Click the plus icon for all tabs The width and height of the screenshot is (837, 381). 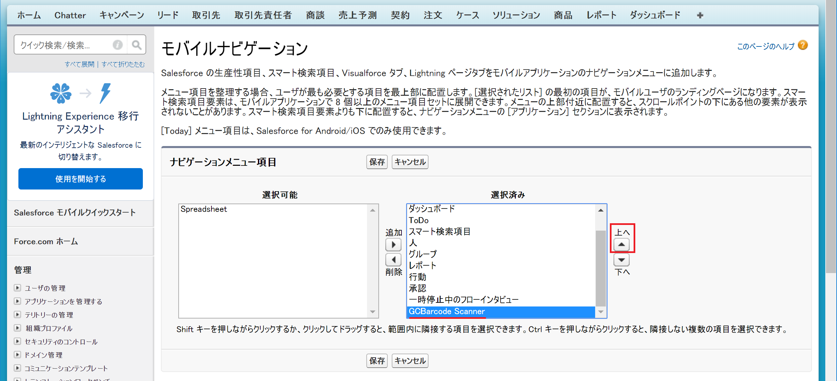point(700,15)
